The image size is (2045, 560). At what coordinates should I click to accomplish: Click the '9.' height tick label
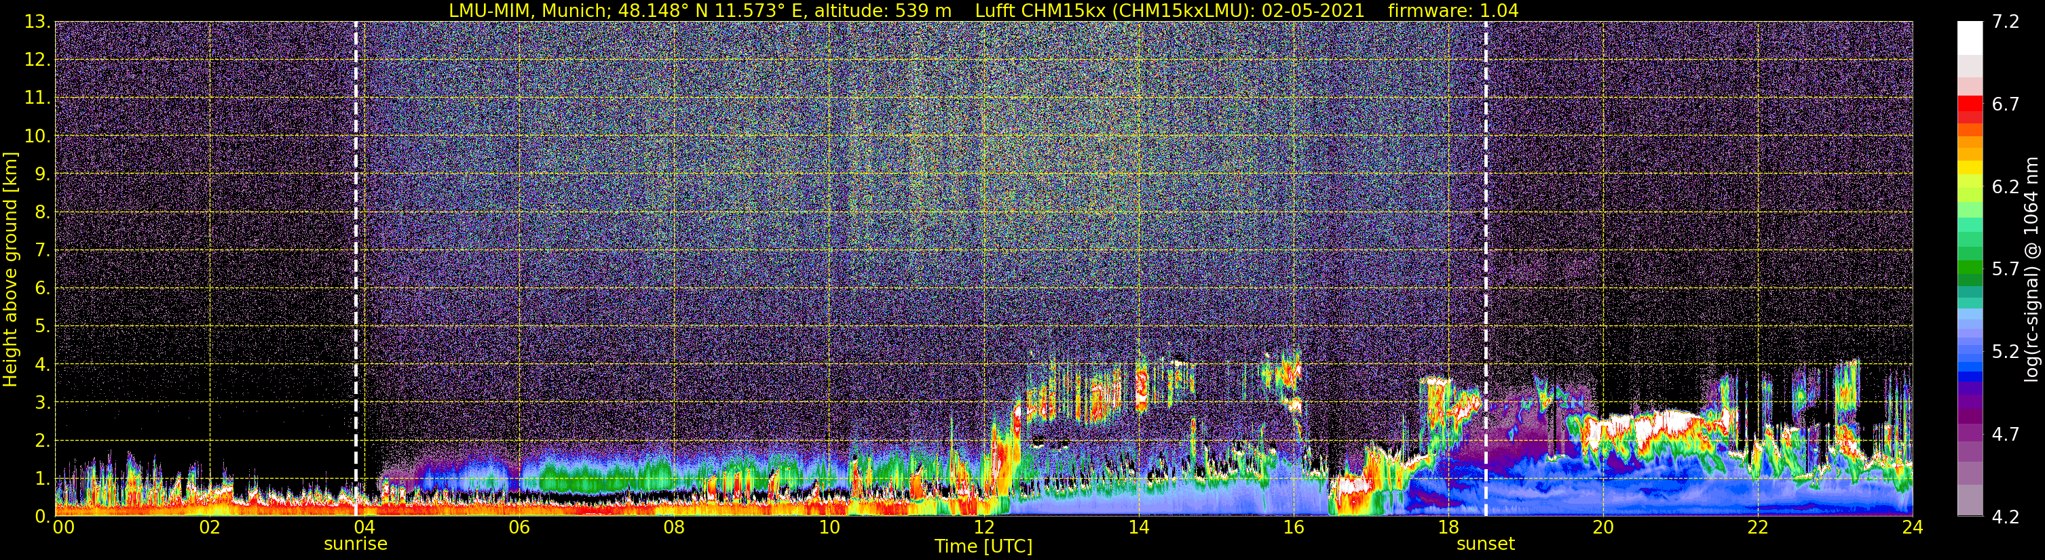pyautogui.click(x=42, y=174)
